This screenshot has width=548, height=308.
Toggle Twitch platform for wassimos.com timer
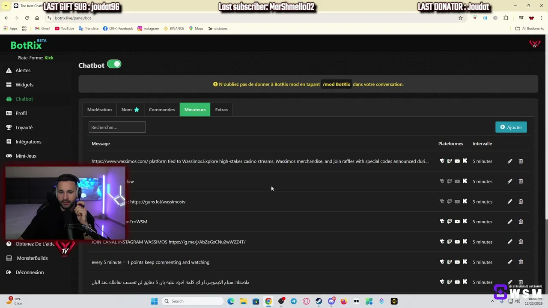[x=450, y=161]
